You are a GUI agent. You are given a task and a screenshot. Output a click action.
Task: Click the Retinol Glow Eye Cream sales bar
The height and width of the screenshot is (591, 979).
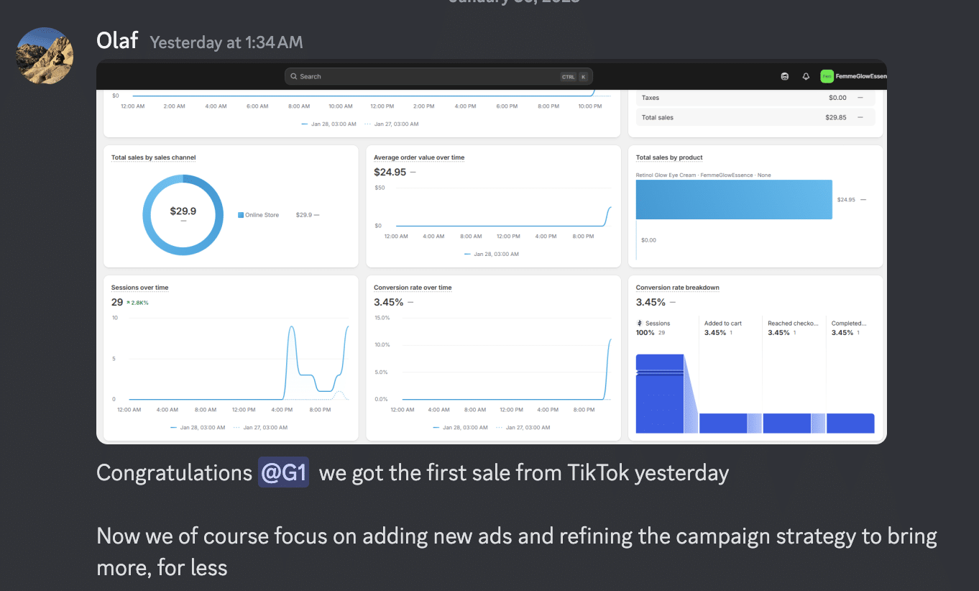click(x=733, y=199)
